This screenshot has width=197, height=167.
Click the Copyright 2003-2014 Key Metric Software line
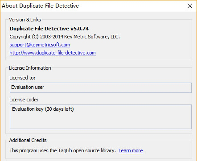tap(65, 37)
